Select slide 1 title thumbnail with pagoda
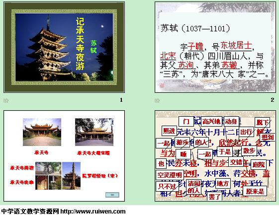 (x=64, y=47)
